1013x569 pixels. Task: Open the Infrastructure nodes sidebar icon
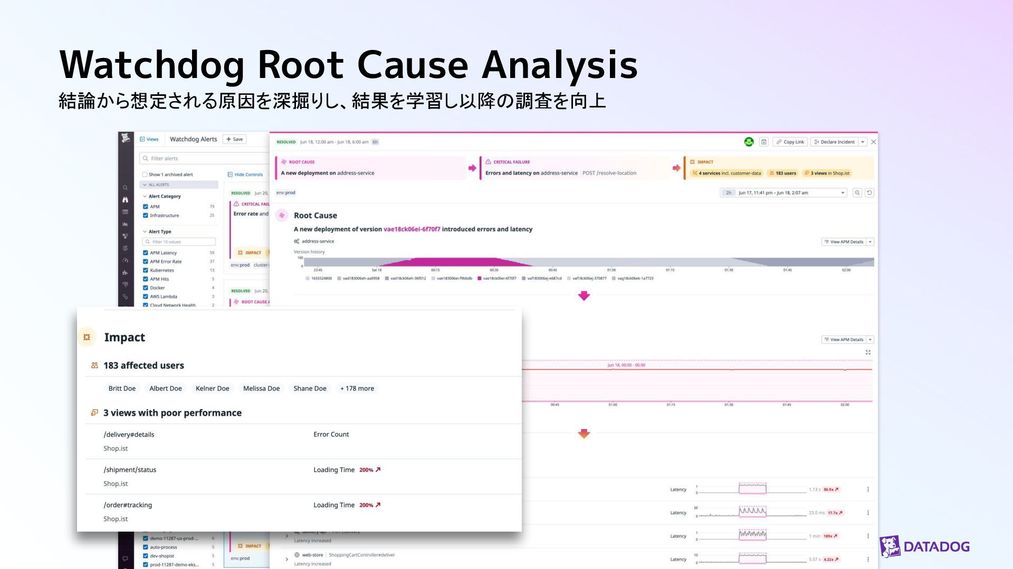click(x=125, y=236)
